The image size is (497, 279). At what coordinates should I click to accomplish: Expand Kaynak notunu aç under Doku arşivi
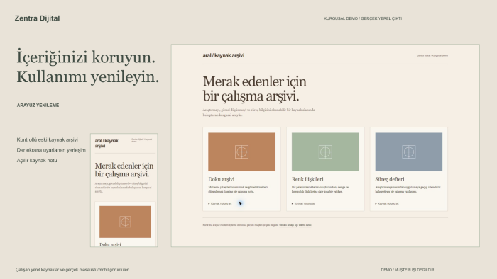[220, 203]
